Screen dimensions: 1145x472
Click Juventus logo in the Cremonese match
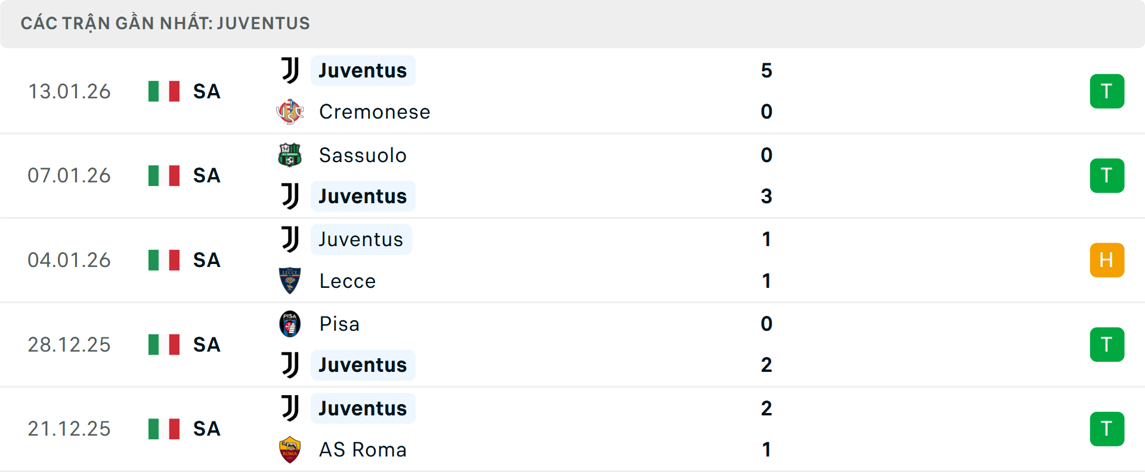(x=290, y=70)
